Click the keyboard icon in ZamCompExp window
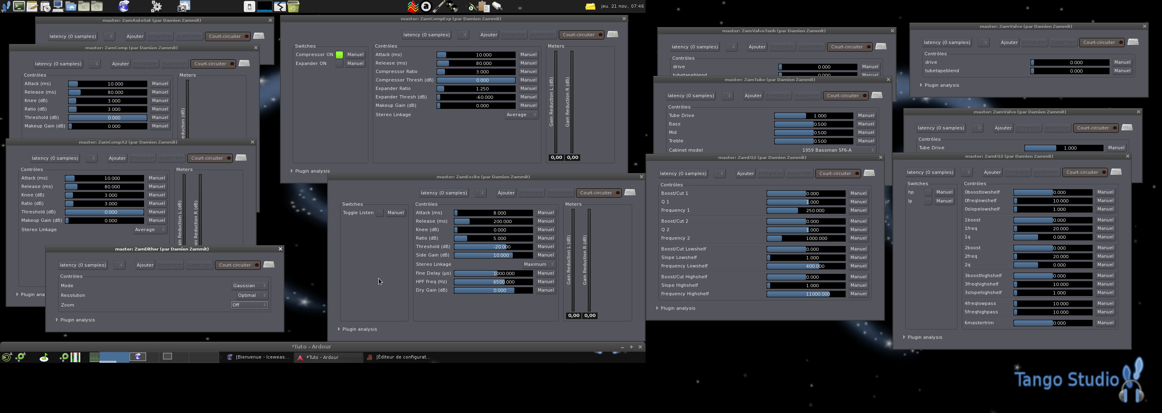This screenshot has width=1162, height=413. pos(612,35)
